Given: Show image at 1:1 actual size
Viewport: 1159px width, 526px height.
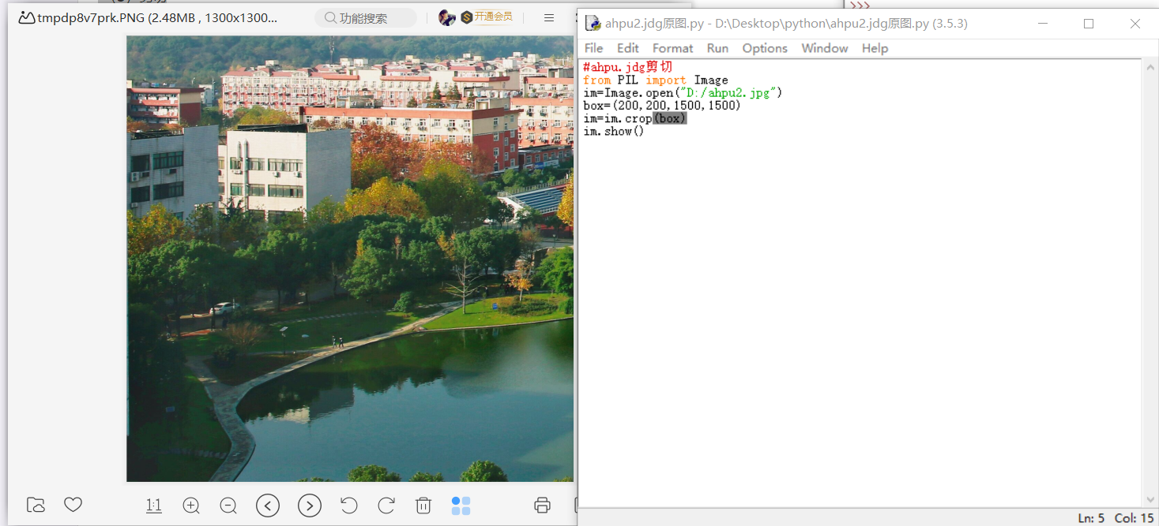Looking at the screenshot, I should pyautogui.click(x=154, y=505).
